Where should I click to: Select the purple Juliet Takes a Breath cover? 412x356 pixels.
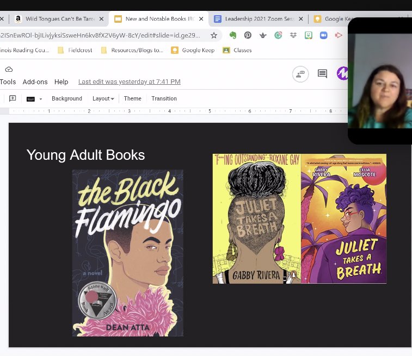(343, 219)
